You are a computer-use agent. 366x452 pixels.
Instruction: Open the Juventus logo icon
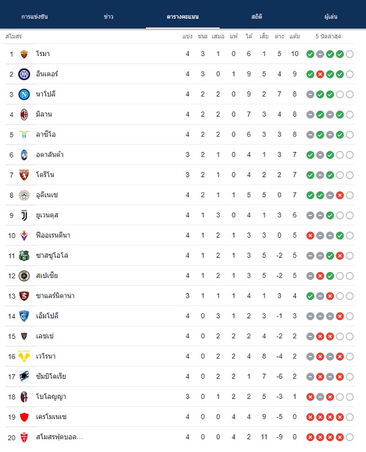pos(24,215)
